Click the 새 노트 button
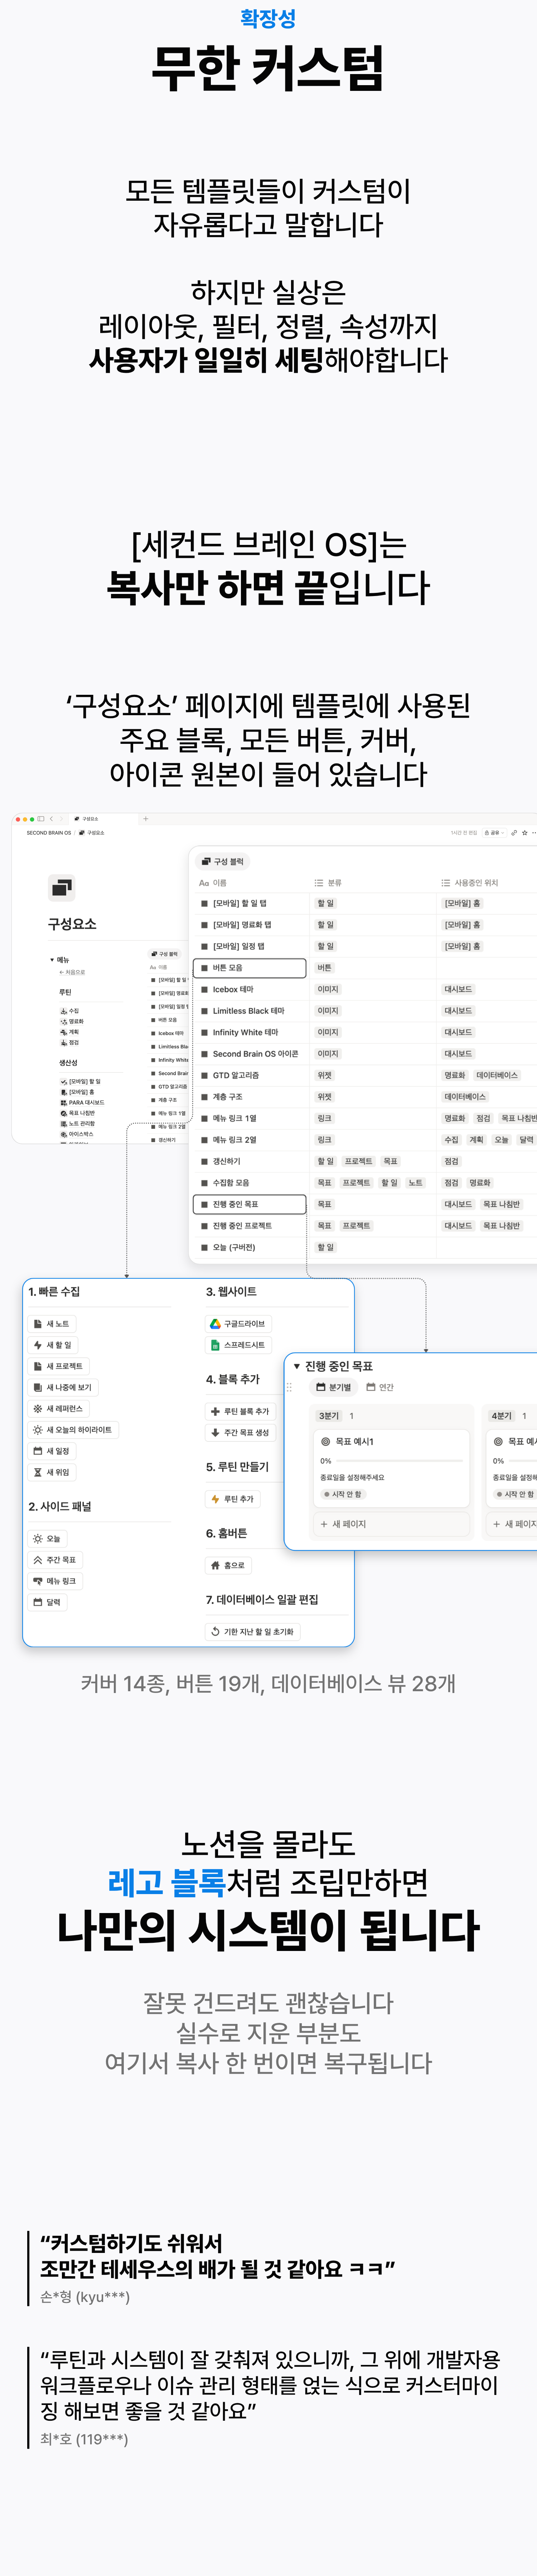Viewport: 537px width, 2576px height. [52, 1324]
